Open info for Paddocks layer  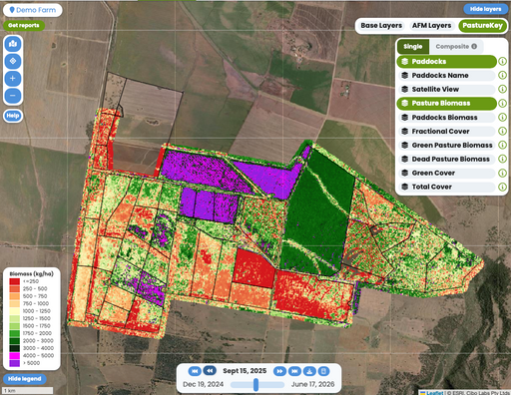tap(502, 61)
